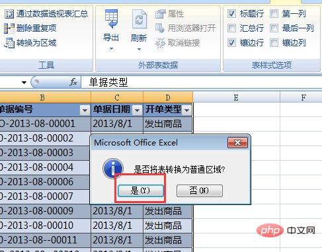Enable the 最后一列 last column checkbox

274,28
